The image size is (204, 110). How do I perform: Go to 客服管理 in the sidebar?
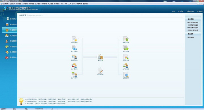11,41
